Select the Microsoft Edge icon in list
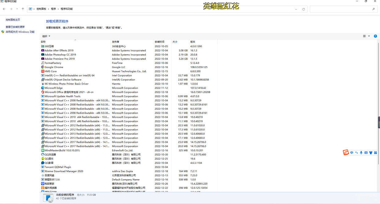 pos(43,88)
